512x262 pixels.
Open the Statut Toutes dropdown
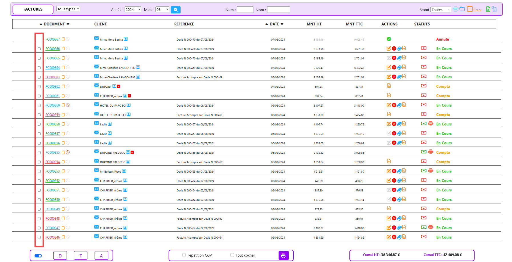pos(441,10)
